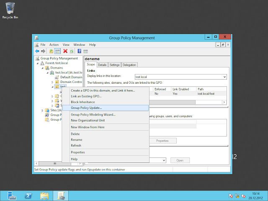Image resolution: width=268 pixels, height=201 pixels.
Task: Switch to the Settings tab
Action: click(114, 65)
